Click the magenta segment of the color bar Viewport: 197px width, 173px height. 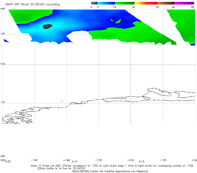[184, 3]
